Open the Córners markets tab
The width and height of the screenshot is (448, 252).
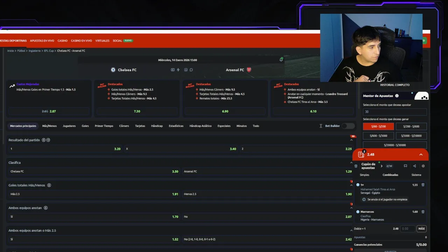pyautogui.click(x=124, y=126)
